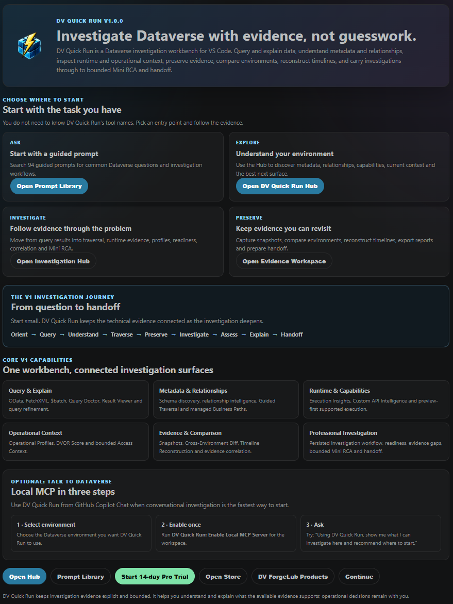Open DV ForgeLab Products
This screenshot has height=604, width=453.
point(293,576)
